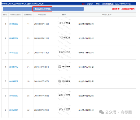The height and width of the screenshot is (120, 140).
Task: Select the applicant name in row 5
Action: (x=86, y=82)
